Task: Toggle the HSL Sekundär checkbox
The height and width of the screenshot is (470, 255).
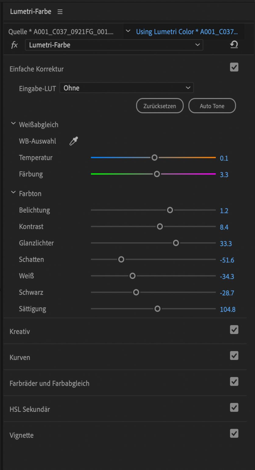Action: [234, 407]
